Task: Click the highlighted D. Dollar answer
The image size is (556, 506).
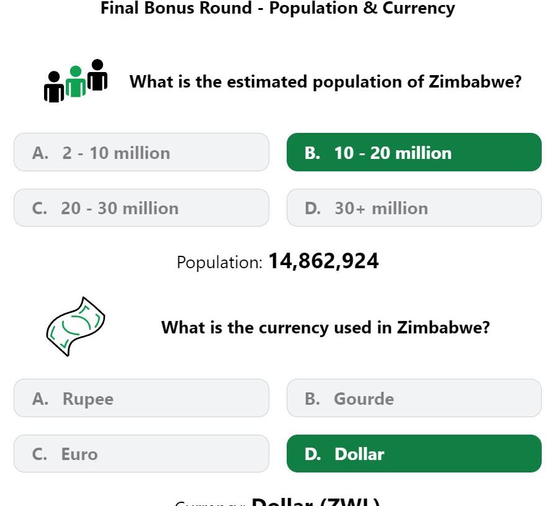Action: 414,453
